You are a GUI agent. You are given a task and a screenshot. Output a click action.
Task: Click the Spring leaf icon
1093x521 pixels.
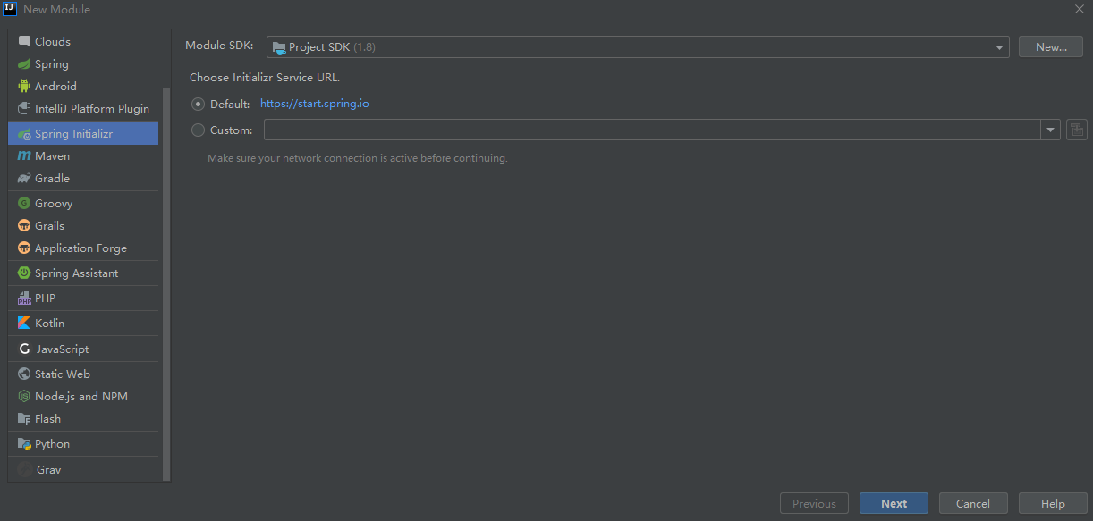click(24, 64)
